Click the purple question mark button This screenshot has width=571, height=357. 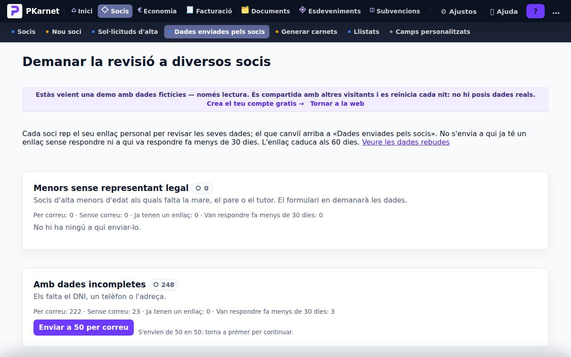pyautogui.click(x=535, y=11)
